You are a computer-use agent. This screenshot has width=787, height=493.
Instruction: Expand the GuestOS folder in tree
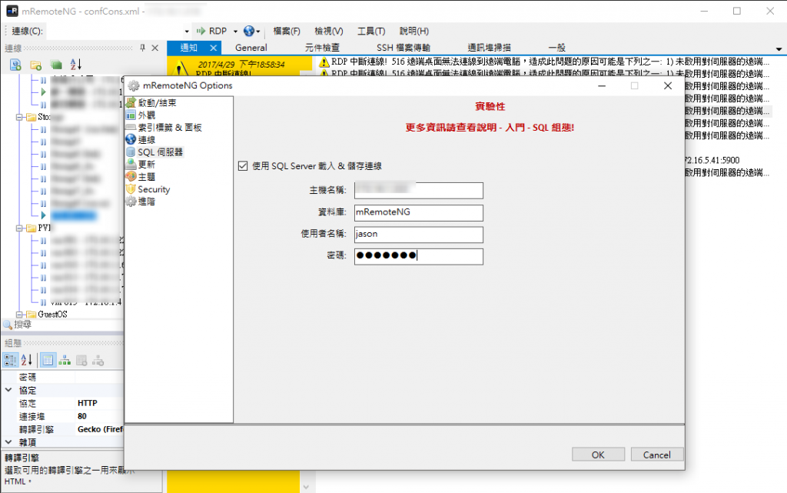19,315
